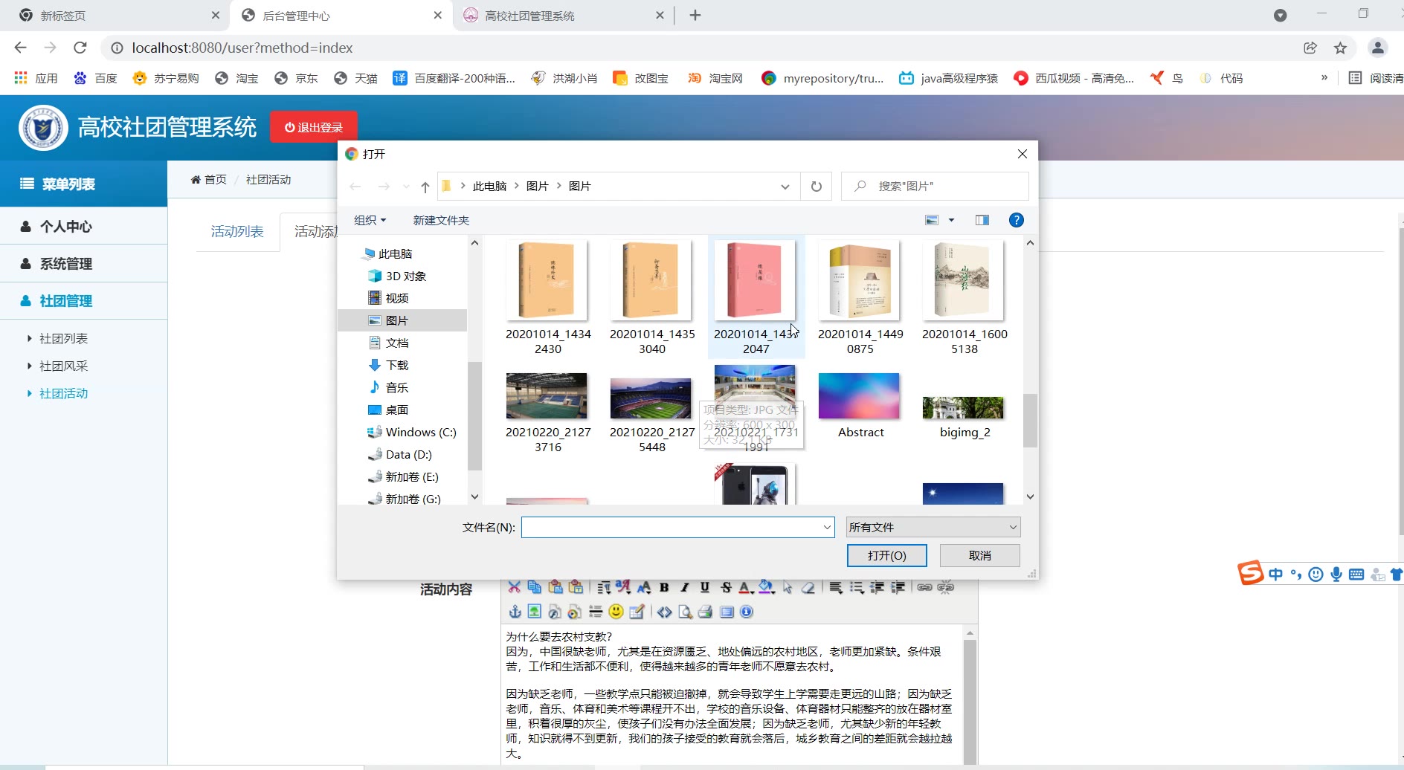1404x770 pixels.
Task: Open the smiley emoticon picker
Action: pos(616,612)
